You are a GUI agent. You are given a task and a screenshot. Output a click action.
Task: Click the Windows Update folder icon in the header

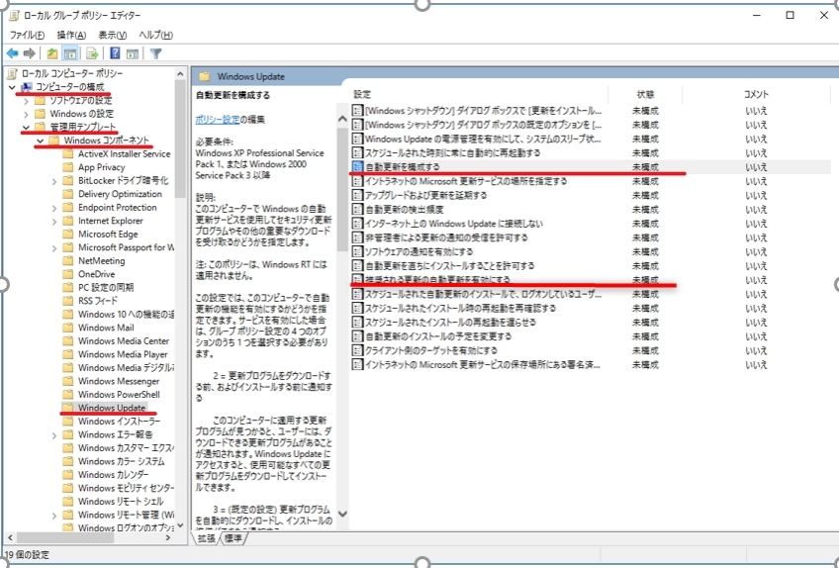tap(205, 76)
